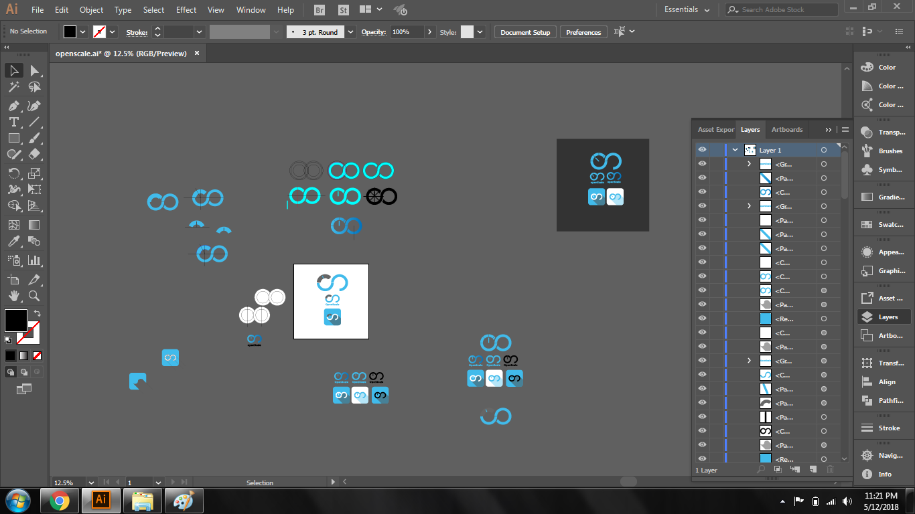Click the Layer 1 target circle

(x=823, y=150)
